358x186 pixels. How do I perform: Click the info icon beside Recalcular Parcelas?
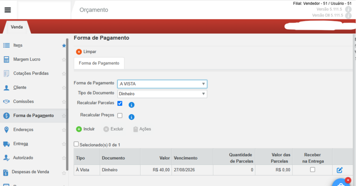point(132,105)
